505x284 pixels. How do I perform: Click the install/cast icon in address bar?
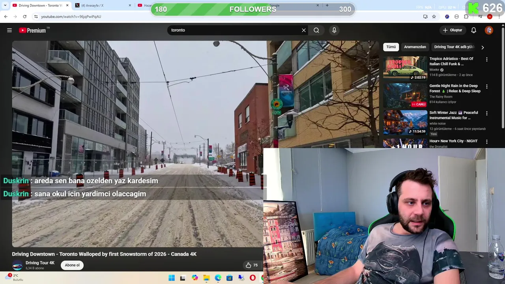425,17
